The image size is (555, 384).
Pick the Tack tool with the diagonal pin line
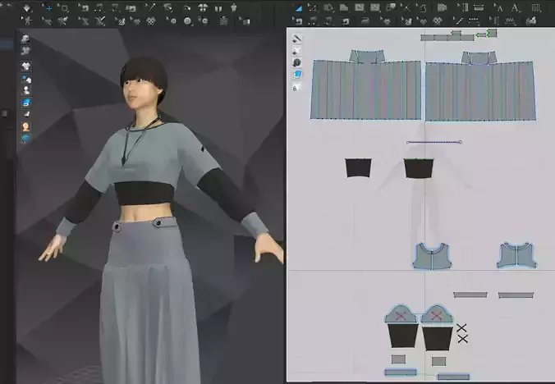(x=150, y=7)
